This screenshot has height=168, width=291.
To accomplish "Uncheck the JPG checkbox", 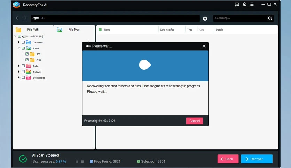I will pyautogui.click(x=27, y=54).
